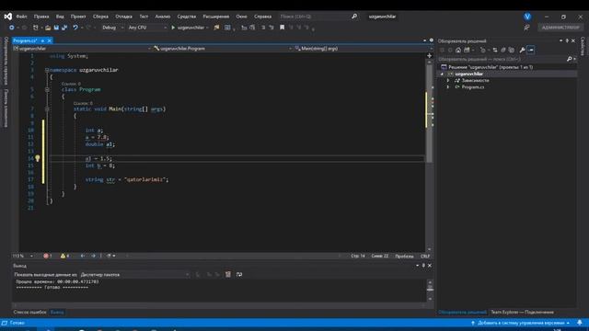Open the Debug configuration dropdown

tap(112, 28)
